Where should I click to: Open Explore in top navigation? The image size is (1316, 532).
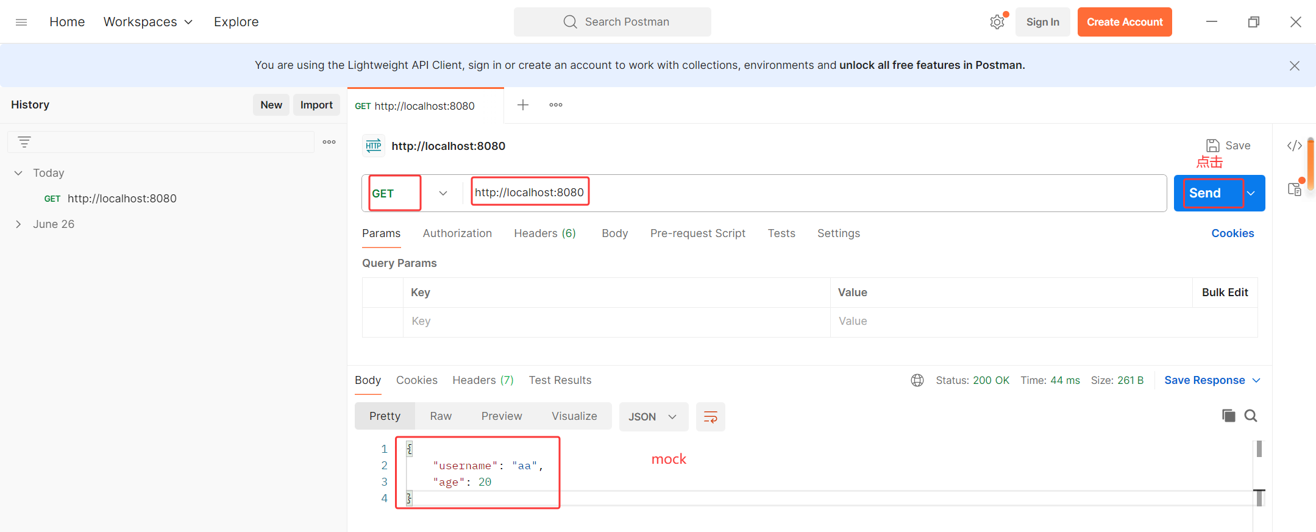tap(237, 22)
